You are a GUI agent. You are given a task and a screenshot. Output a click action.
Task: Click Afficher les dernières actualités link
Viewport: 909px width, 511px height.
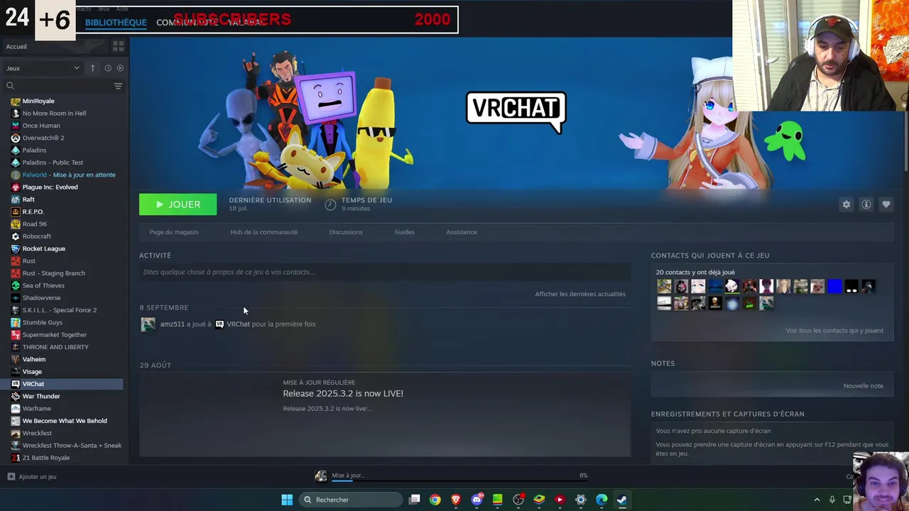point(580,294)
